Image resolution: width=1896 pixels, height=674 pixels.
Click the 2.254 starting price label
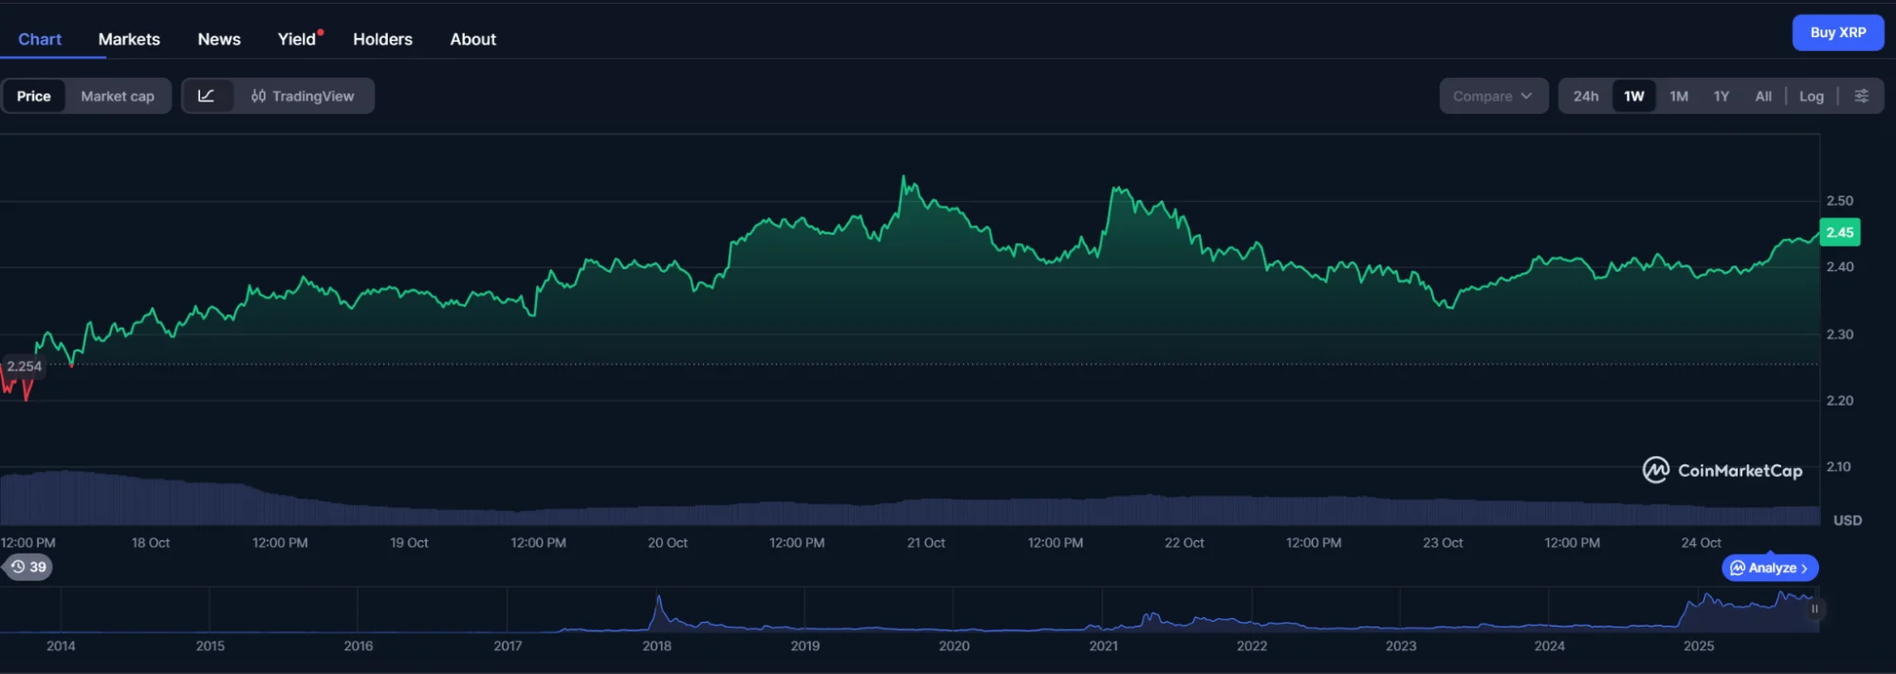(25, 366)
